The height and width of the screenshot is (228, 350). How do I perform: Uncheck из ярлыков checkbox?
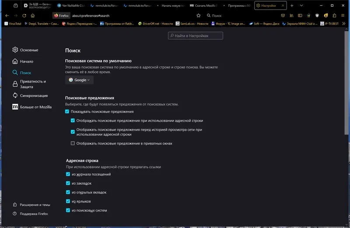(68, 201)
